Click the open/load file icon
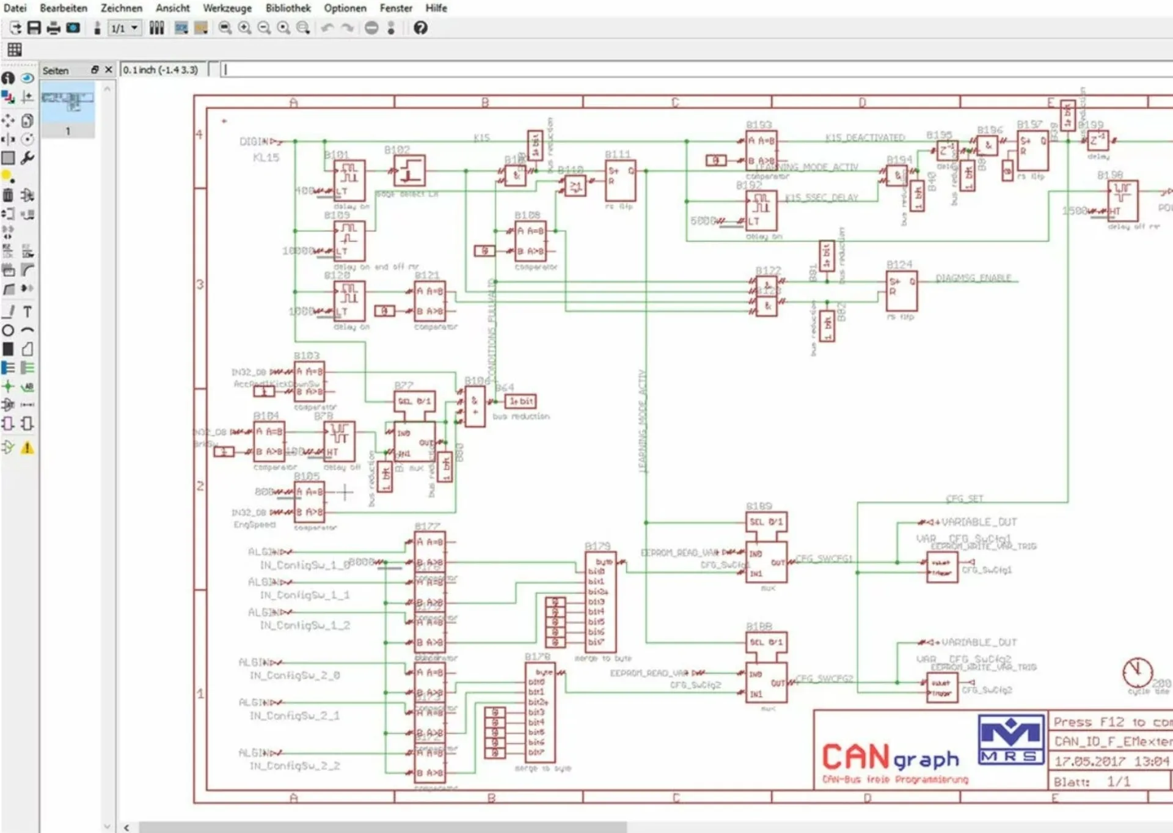 click(15, 28)
